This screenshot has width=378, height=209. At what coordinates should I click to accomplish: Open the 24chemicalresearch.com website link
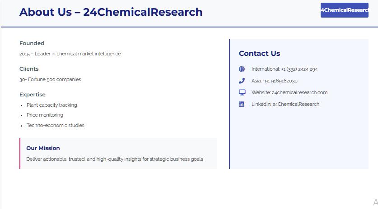tap(299, 92)
